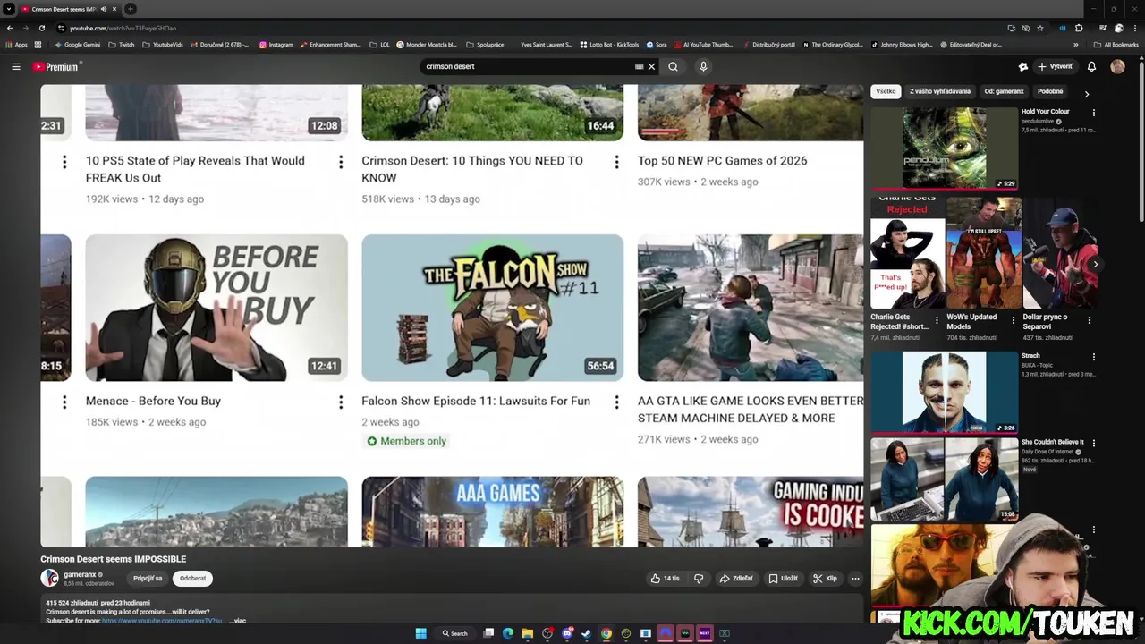1145x644 pixels.
Task: Open Steam from the taskbar
Action: (587, 633)
